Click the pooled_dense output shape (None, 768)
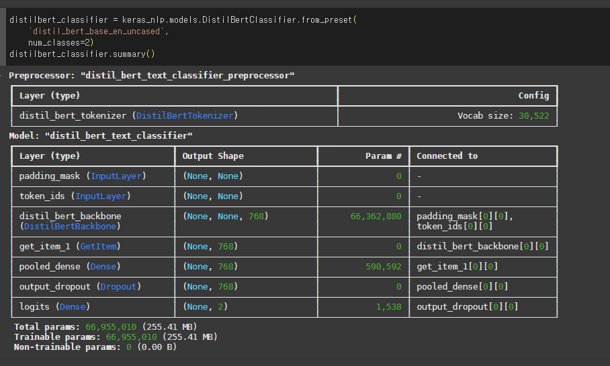Screen dimensions: 610x366 [x=210, y=267]
